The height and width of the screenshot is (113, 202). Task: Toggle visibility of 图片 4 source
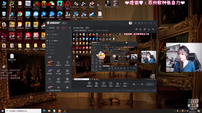(x=47, y=53)
